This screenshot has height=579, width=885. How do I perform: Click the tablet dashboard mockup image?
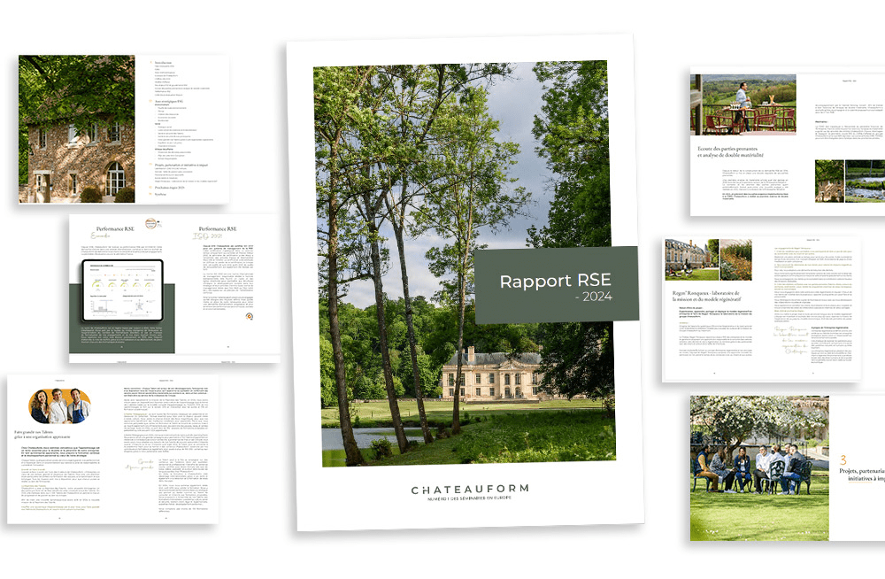(x=121, y=290)
